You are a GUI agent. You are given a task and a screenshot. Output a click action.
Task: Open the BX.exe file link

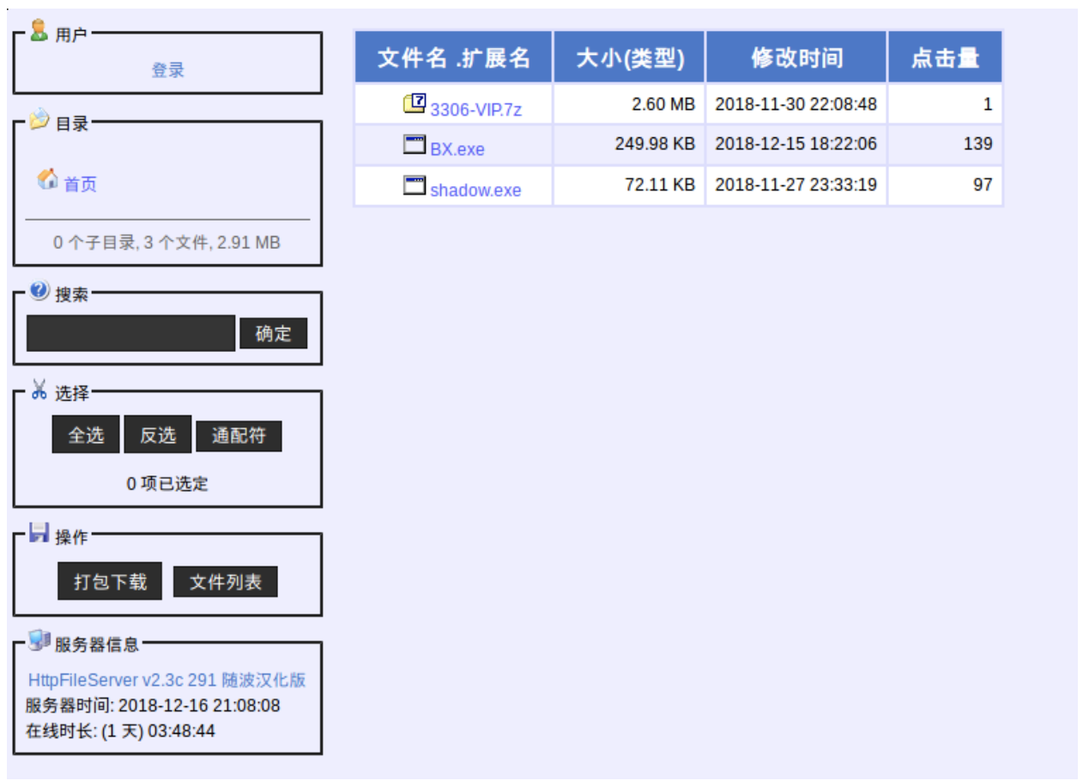point(457,149)
